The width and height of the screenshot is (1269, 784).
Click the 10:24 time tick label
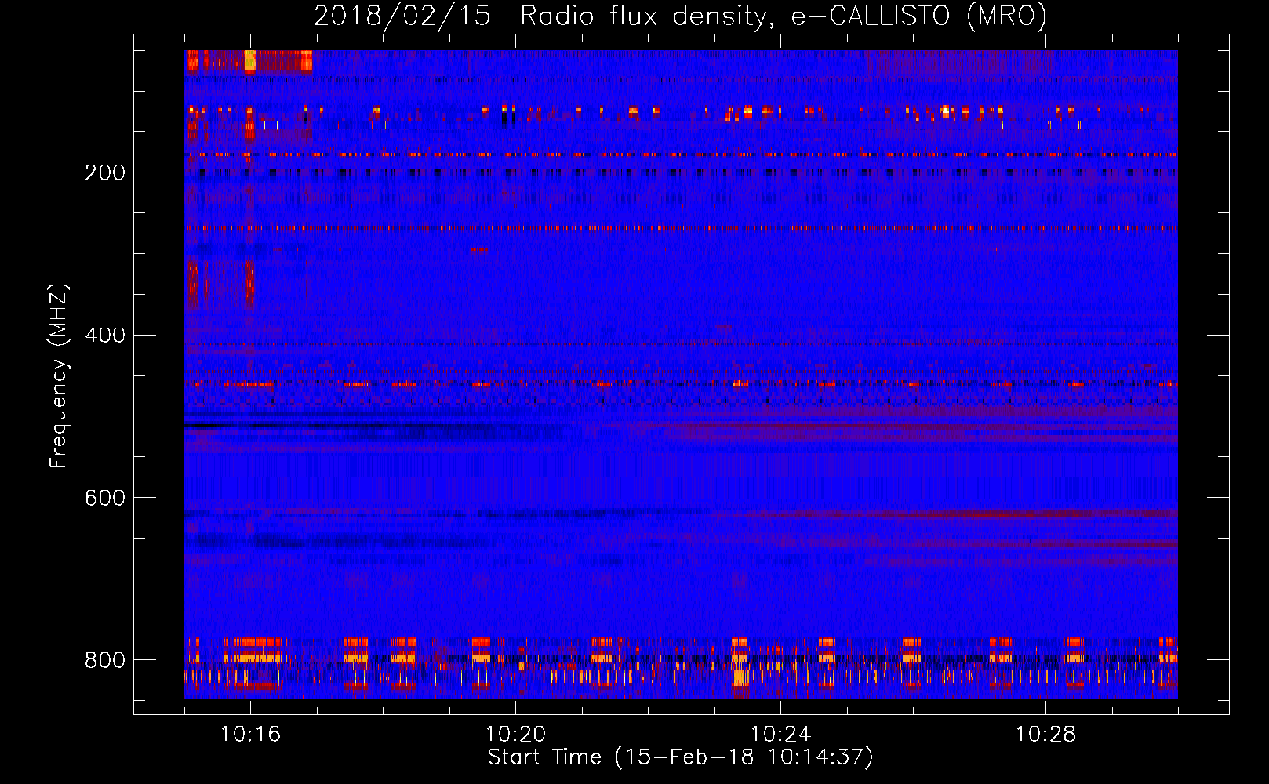point(780,734)
